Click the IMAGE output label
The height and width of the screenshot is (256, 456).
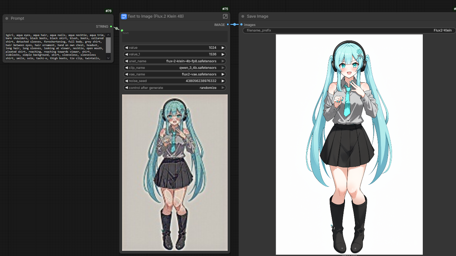[220, 25]
